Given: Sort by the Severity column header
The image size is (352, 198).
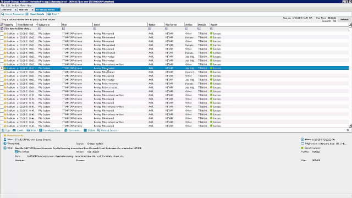Looking at the screenshot, I should click(9, 25).
